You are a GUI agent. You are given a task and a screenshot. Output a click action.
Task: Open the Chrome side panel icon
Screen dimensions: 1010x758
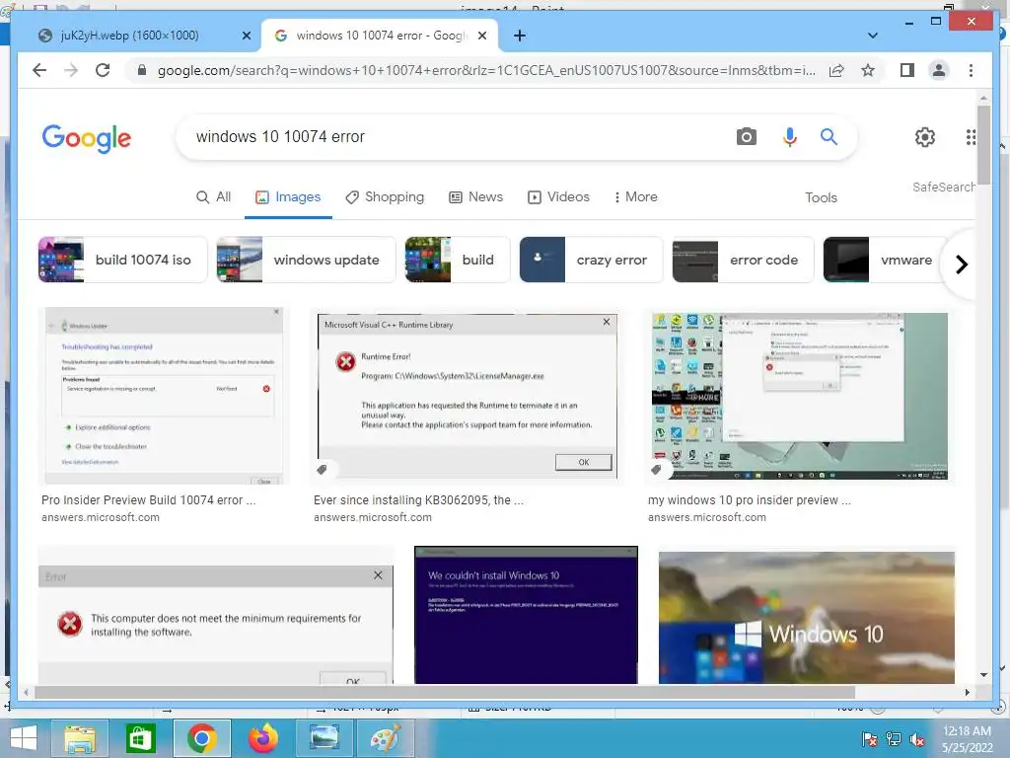pos(907,70)
